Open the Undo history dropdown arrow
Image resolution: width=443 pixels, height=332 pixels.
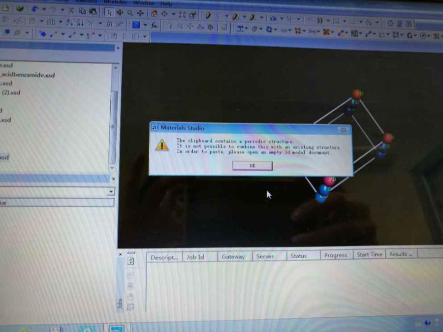[44, 9]
